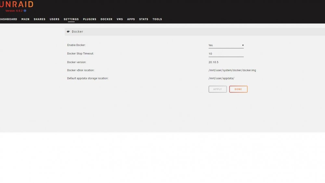Switch to the Tools tab
Image resolution: width=325 pixels, height=183 pixels.
pyautogui.click(x=157, y=19)
